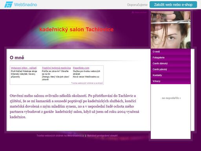
Task: Click Tvorba webových stránek a e-shopů in ad box
Action: [x=87, y=83]
